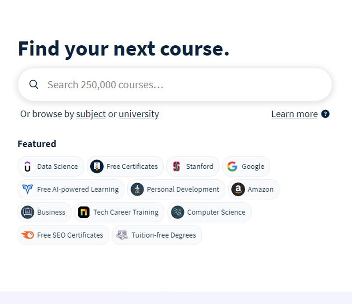
Task: Open the Tech Career Training chip
Action: click(119, 212)
